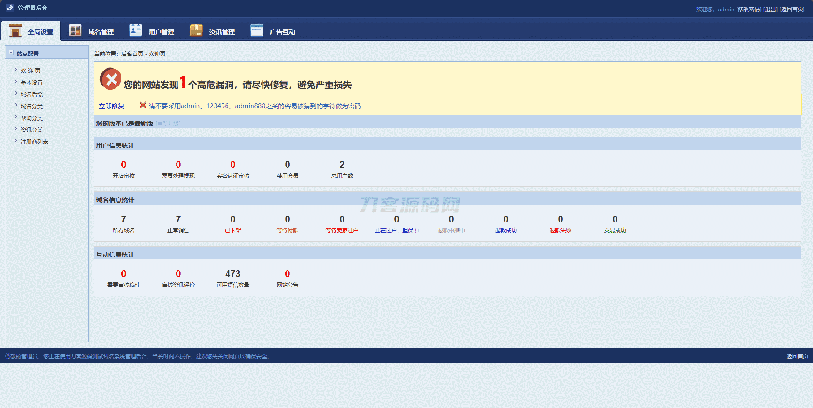Collapse the 站点配置 sidebar section
This screenshot has height=408, width=813.
(11, 53)
